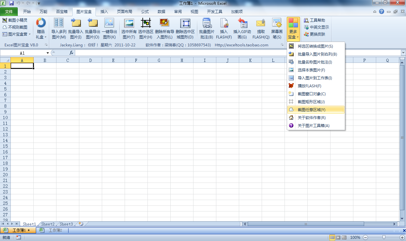The width and height of the screenshot is (406, 241).
Task: Switch to the 公式 ribbon tab
Action: click(145, 12)
